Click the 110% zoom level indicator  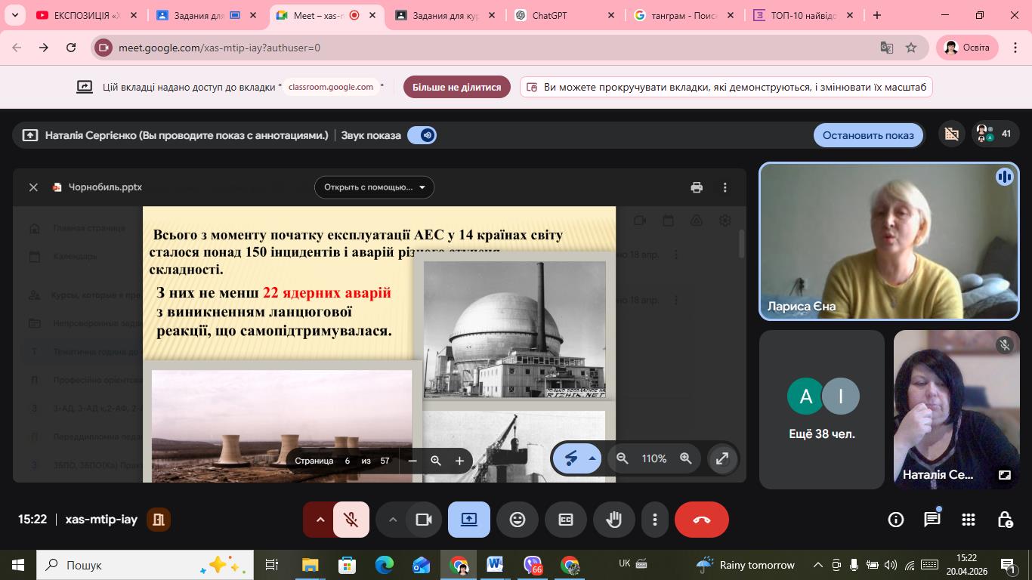(x=653, y=458)
